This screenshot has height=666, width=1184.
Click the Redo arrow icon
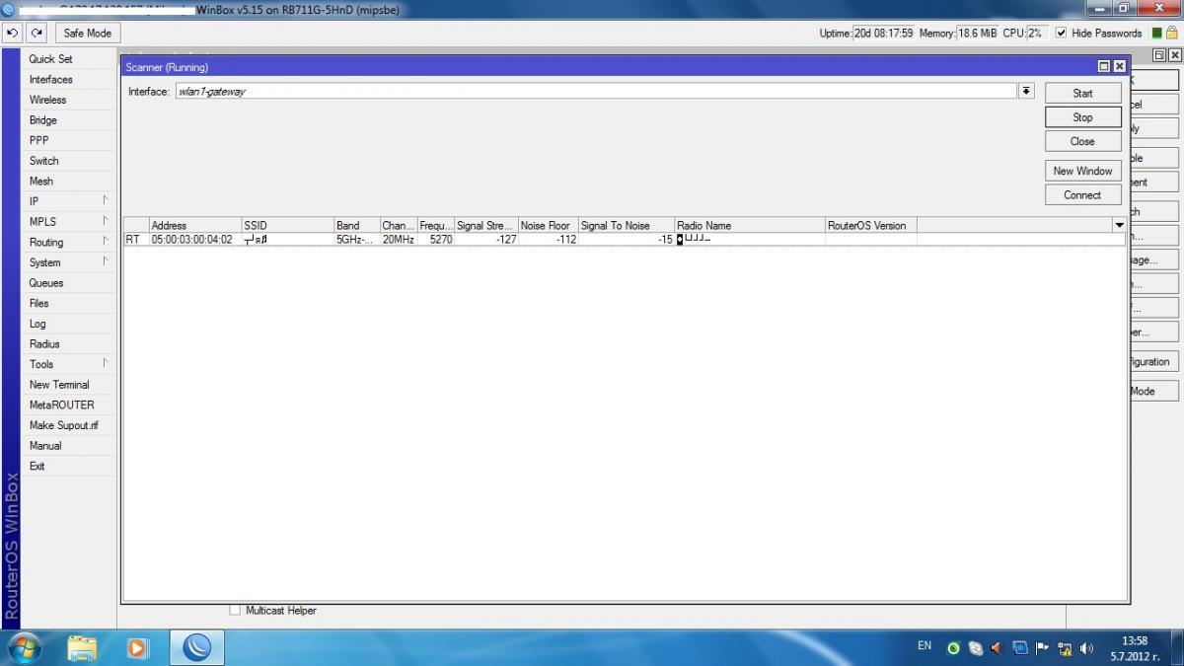(x=37, y=33)
